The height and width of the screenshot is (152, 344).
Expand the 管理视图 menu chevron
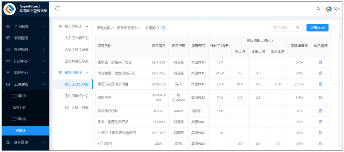pyautogui.click(x=43, y=49)
